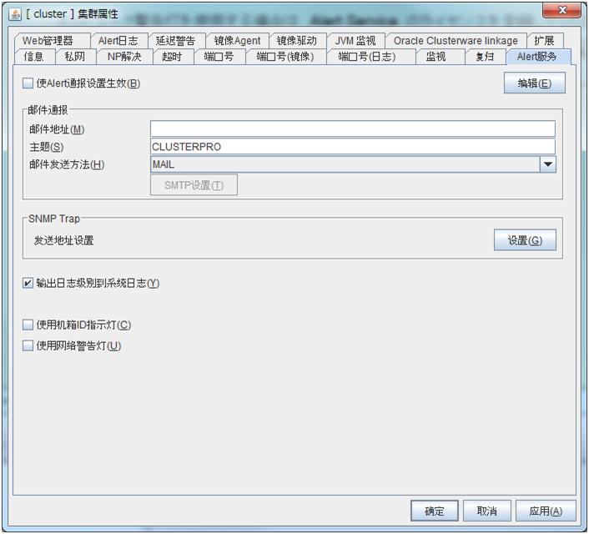Viewport: 589px width, 534px height.
Task: Click the 邮件地址 input field
Action: click(x=352, y=128)
